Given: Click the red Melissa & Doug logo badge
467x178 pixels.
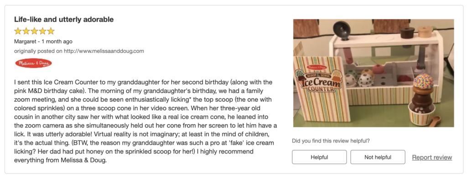Looking at the screenshot, I should 33,63.
